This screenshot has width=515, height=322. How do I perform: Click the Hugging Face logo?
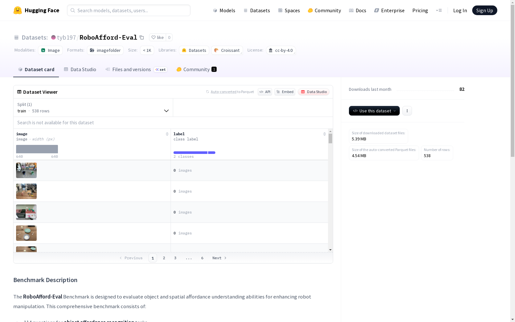36,10
